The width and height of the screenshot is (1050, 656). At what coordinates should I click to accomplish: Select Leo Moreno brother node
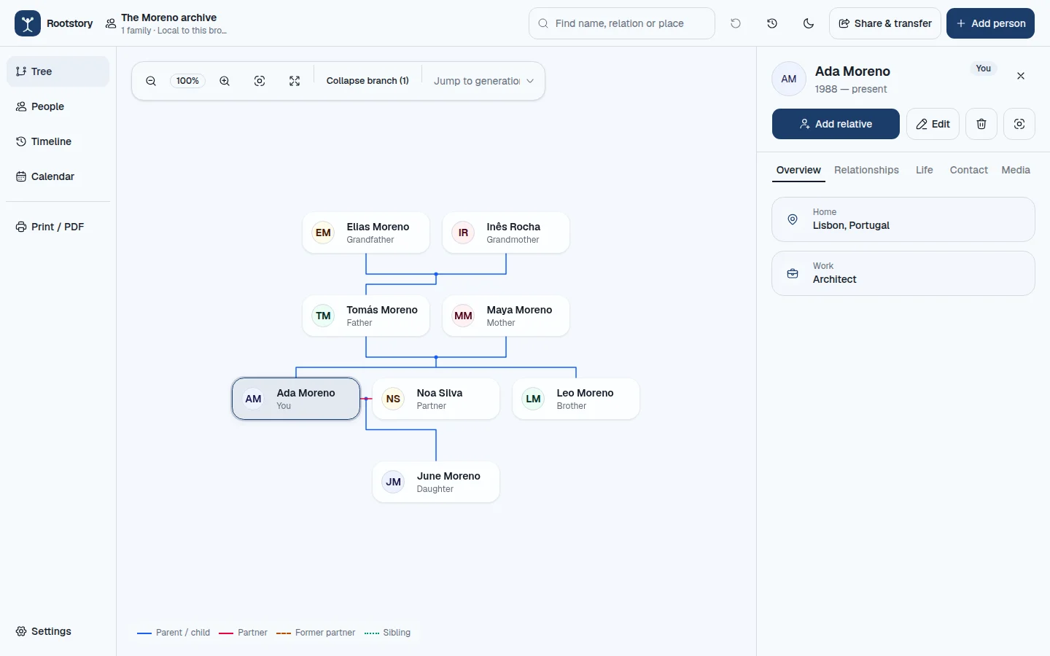click(576, 399)
